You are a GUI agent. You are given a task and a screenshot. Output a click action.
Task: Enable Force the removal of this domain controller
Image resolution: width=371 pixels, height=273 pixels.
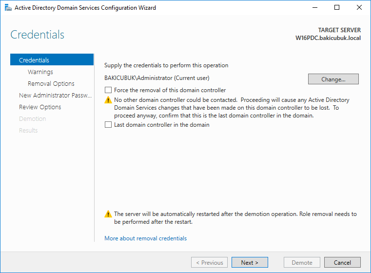pyautogui.click(x=108, y=90)
